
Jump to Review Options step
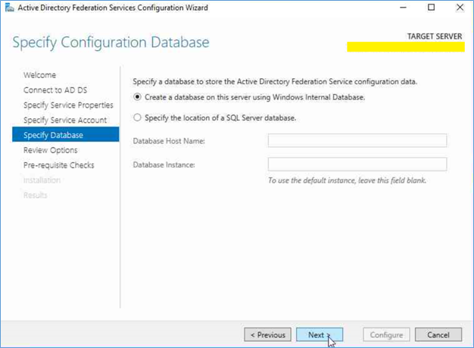click(51, 150)
